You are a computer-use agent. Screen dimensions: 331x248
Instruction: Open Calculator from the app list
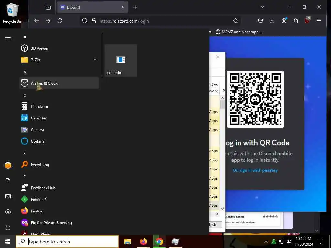pos(59,106)
